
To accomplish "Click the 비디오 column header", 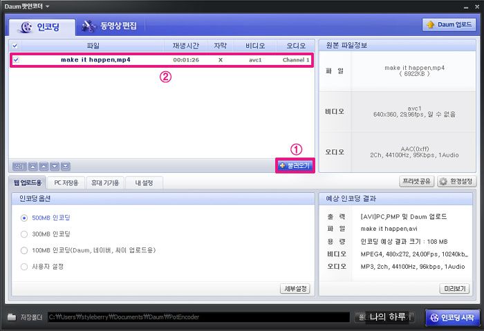I will (255, 46).
